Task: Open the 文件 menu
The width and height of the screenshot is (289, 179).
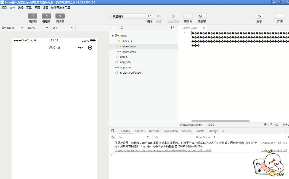Action: 12,7
